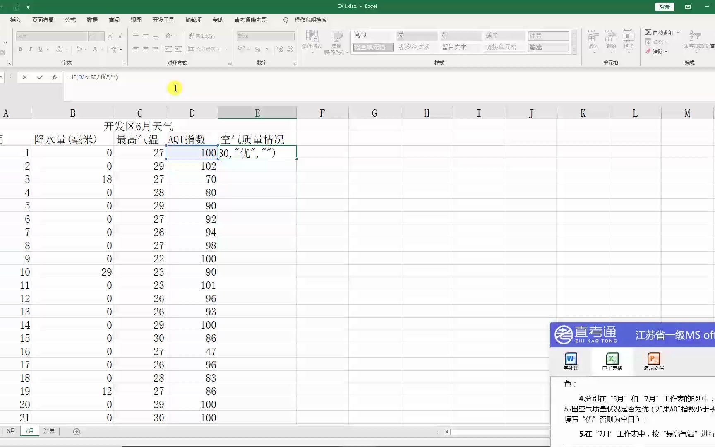Expand the font color dropdown
715x447 pixels.
pyautogui.click(x=102, y=49)
